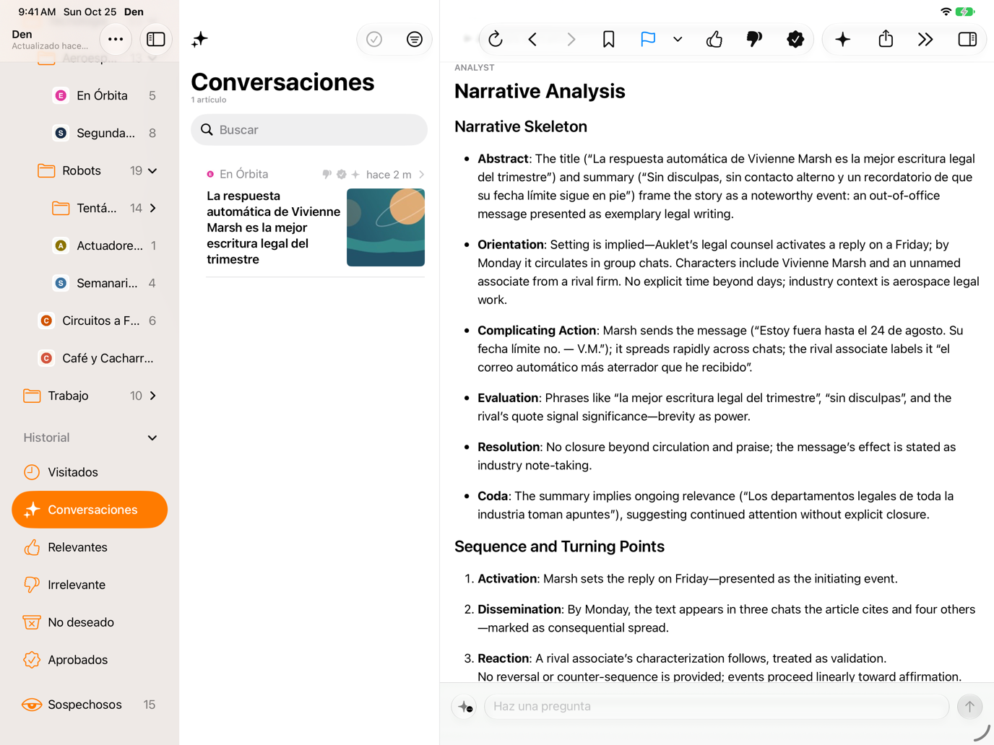The image size is (994, 745).
Task: Open the Semanari... feed
Action: point(104,283)
